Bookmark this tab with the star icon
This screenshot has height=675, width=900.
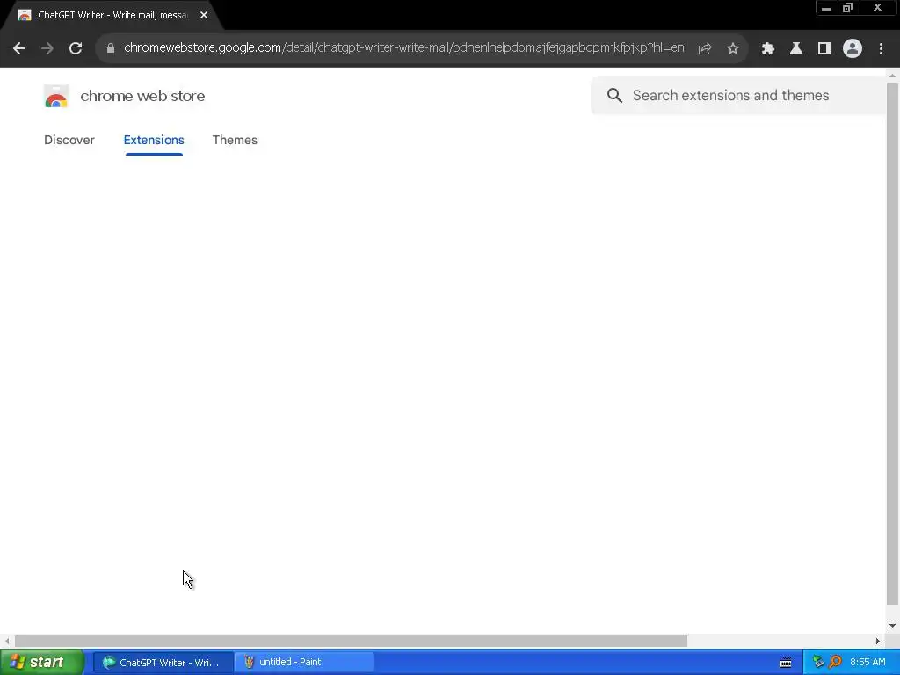click(733, 48)
